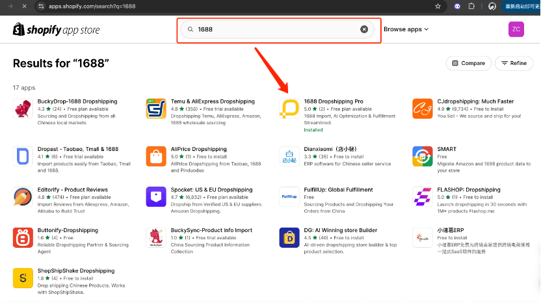Open FulfillUp: Global Fulfillment title link
This screenshot has width=541, height=303.
(338, 190)
